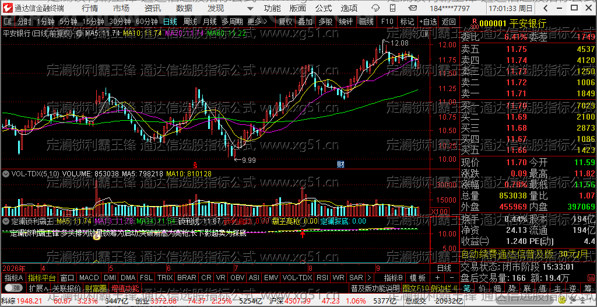Screen dimensions: 597x307
Task: Open the 关联报价 tab
Action: (66, 288)
